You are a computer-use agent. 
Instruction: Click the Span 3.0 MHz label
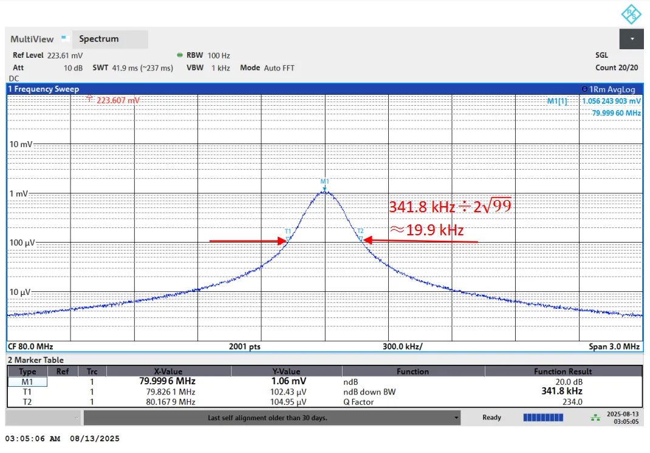[x=614, y=347]
